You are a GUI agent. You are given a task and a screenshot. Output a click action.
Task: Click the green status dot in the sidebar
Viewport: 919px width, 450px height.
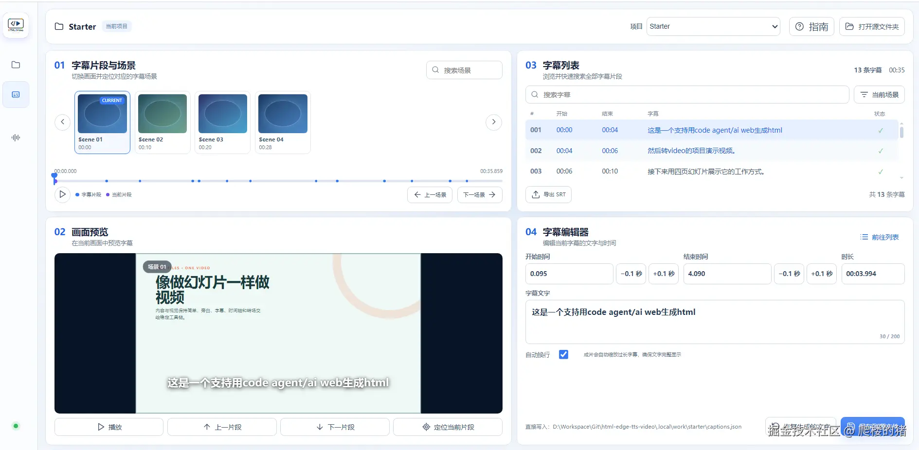pos(16,426)
